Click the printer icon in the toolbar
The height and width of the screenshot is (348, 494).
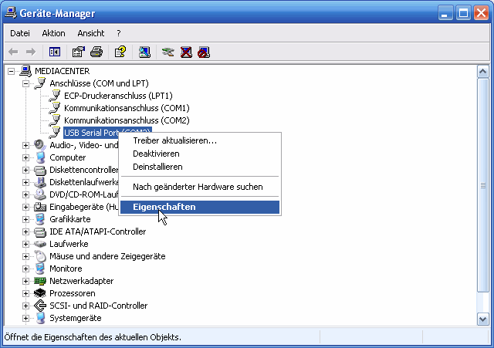point(96,52)
